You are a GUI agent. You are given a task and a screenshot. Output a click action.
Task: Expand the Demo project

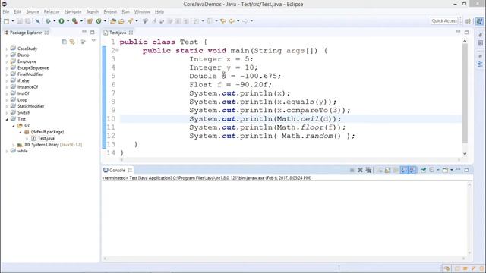coord(7,55)
